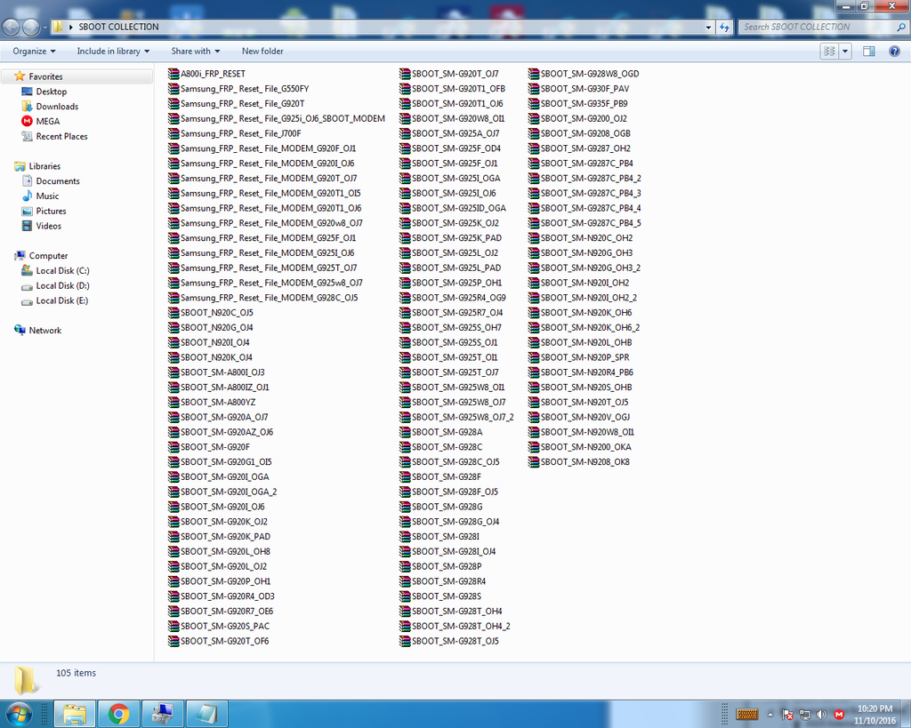911x728 pixels.
Task: Click the New folder button
Action: tap(262, 52)
